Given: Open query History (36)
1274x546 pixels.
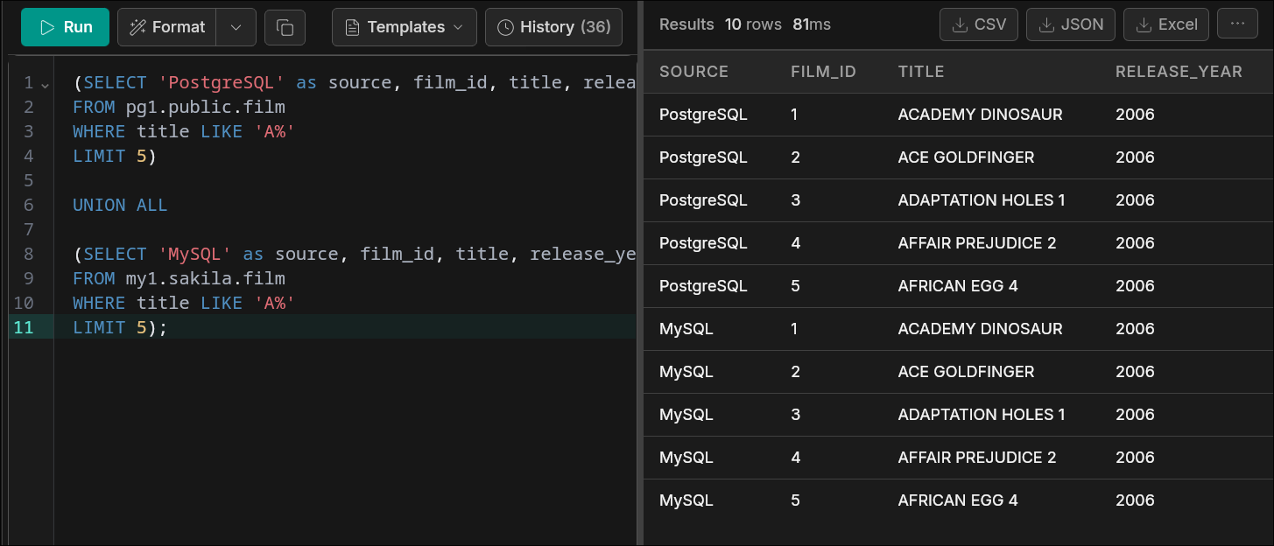Looking at the screenshot, I should click(553, 27).
